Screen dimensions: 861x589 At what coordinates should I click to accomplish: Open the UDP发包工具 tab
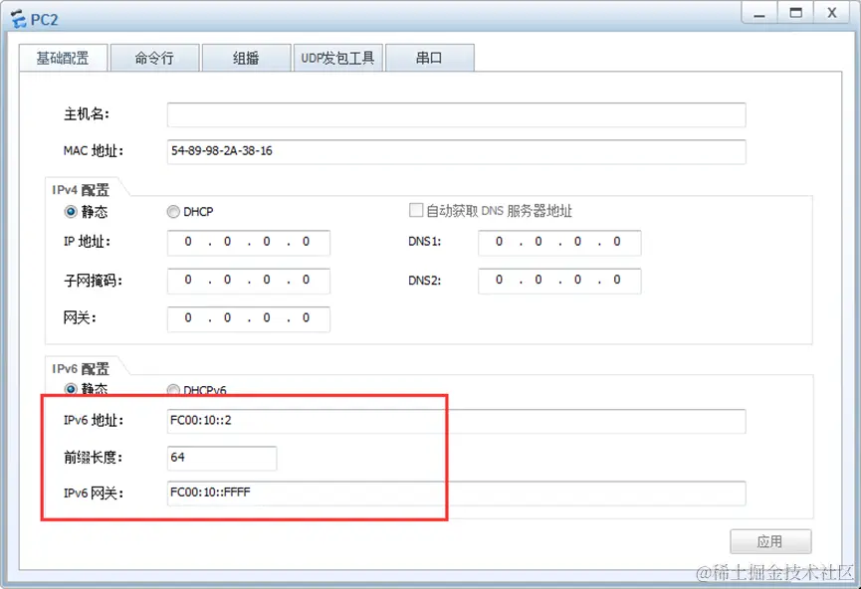337,58
